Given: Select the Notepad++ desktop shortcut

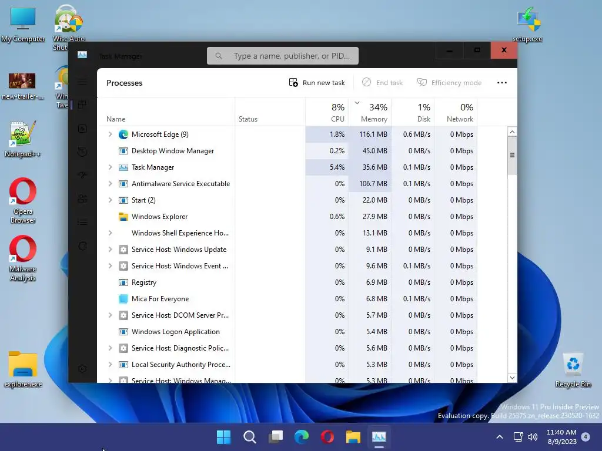Looking at the screenshot, I should coord(23,139).
